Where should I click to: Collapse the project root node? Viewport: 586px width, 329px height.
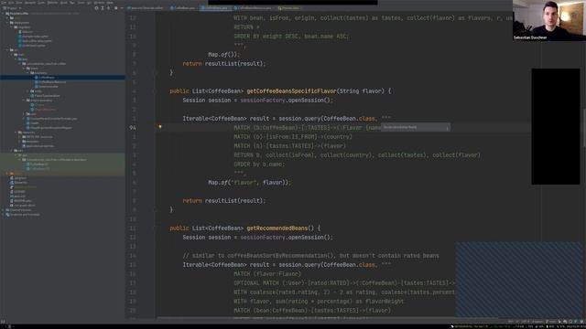coord(3,14)
